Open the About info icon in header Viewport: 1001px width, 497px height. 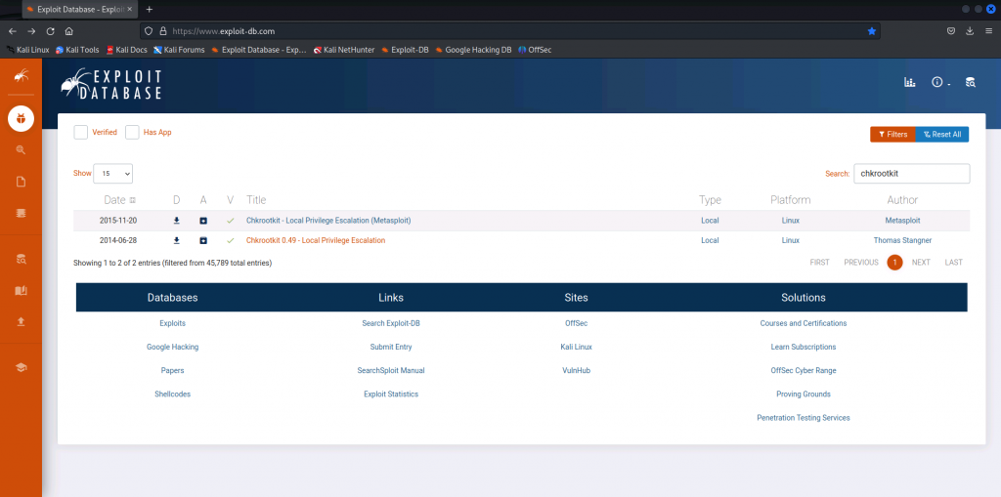coord(940,82)
